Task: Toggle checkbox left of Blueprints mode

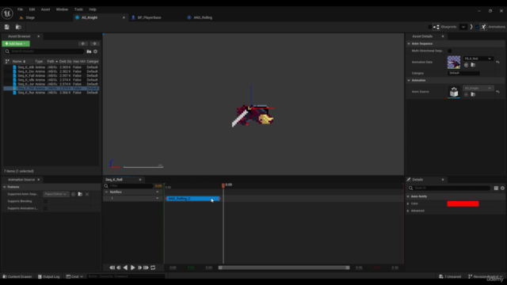Action: click(x=429, y=27)
